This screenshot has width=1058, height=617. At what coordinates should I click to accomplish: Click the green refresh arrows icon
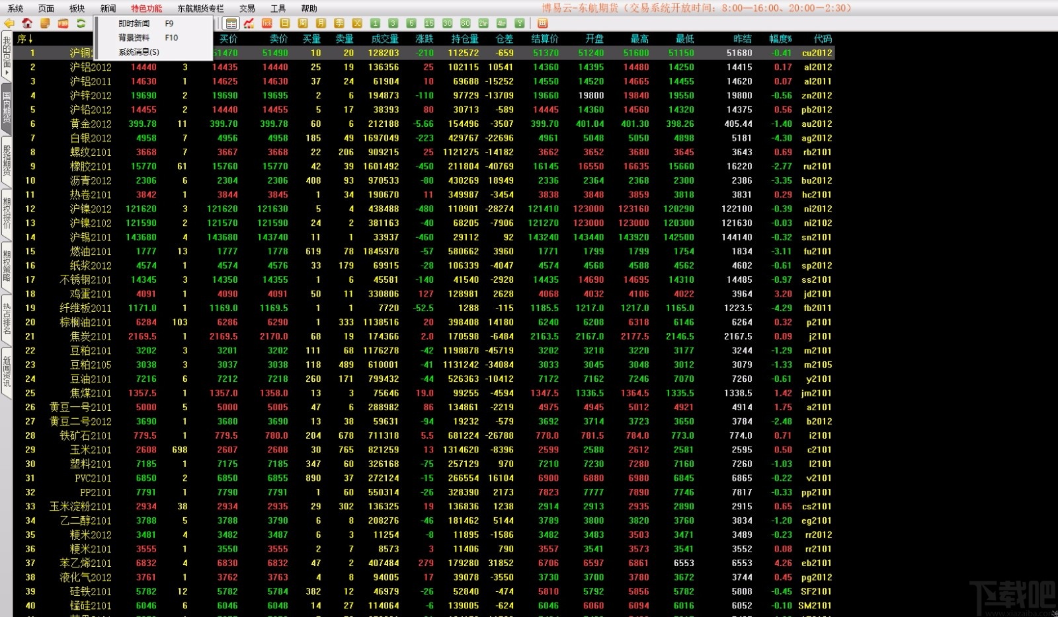[81, 23]
